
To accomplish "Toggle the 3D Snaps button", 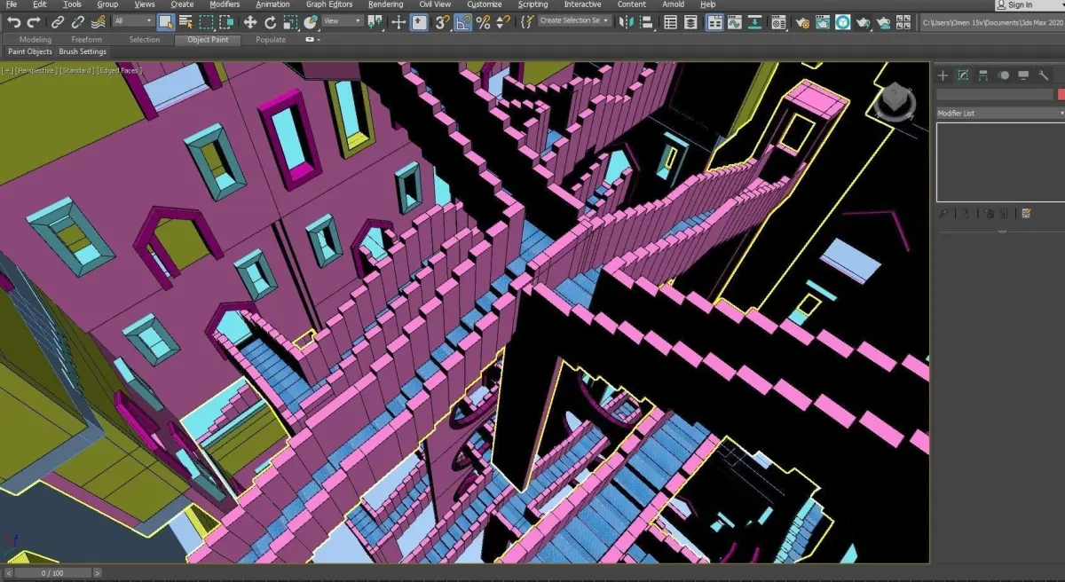I will point(442,22).
